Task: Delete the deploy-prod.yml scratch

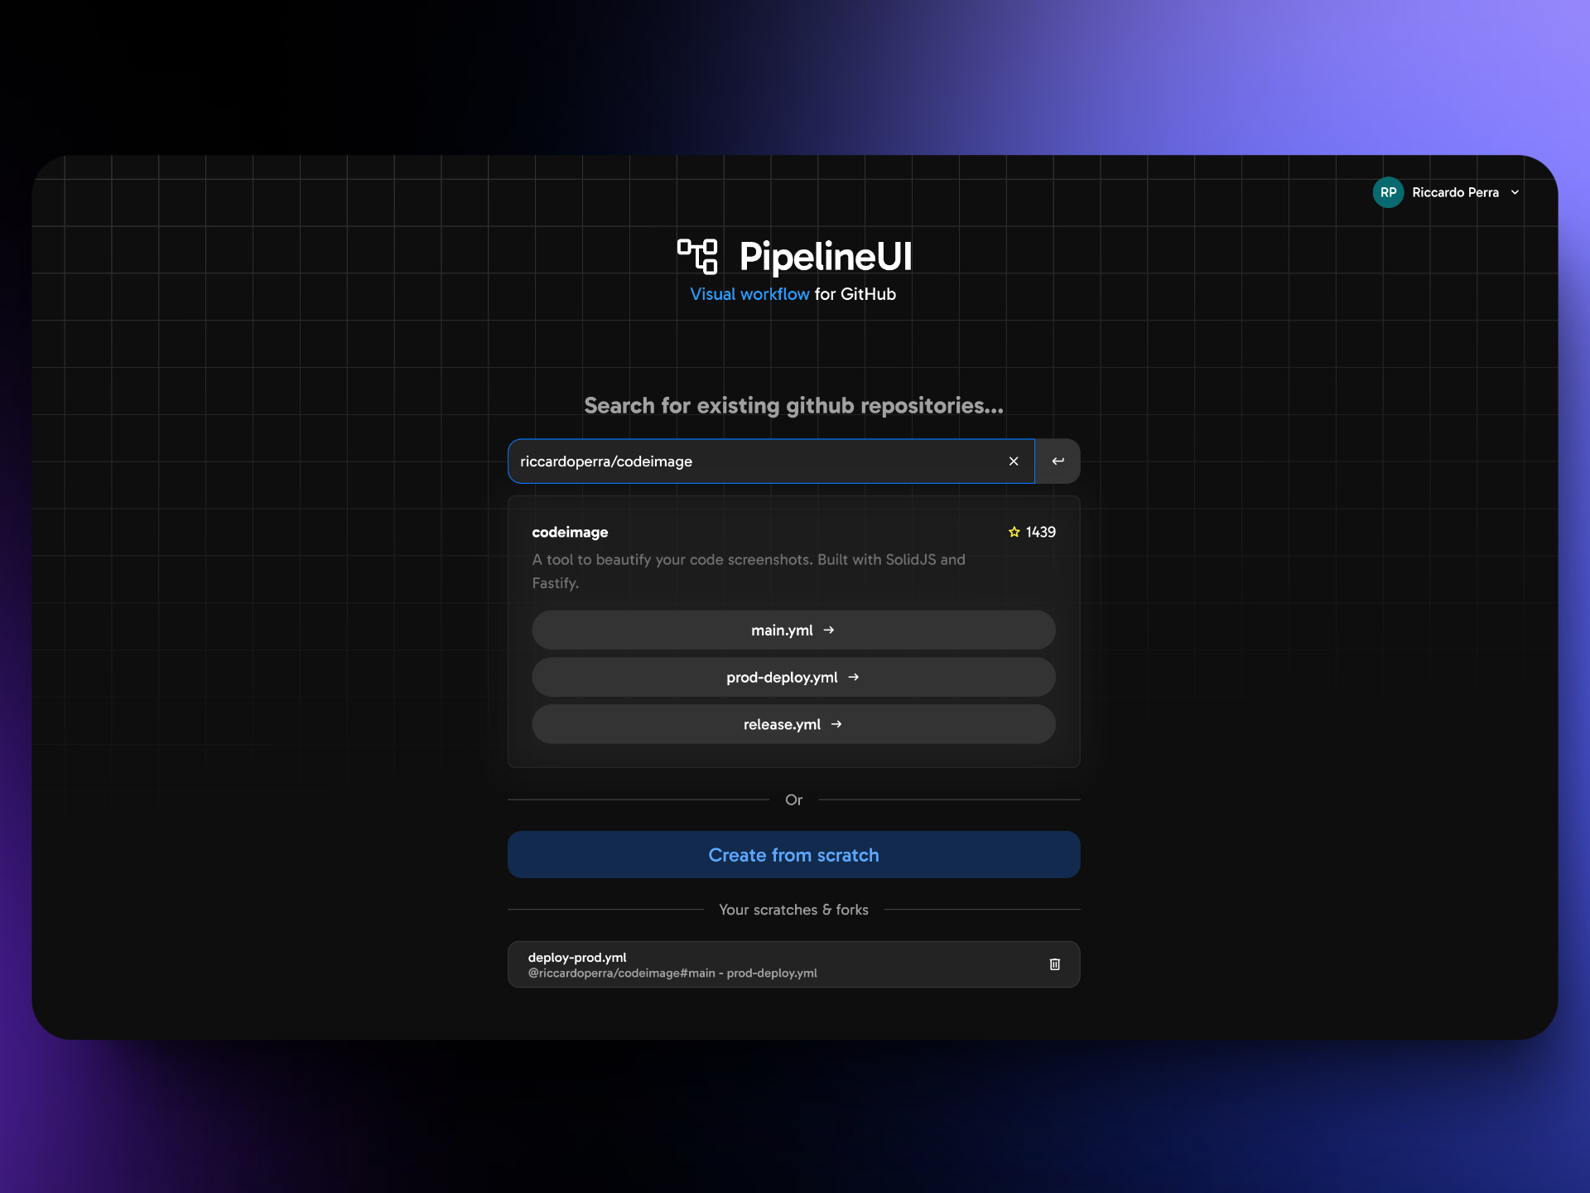Action: 1055,964
